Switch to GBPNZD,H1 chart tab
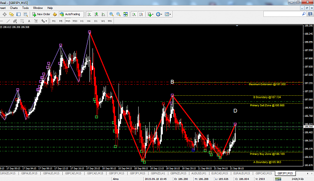The height and width of the screenshot is (181, 314). (158, 173)
